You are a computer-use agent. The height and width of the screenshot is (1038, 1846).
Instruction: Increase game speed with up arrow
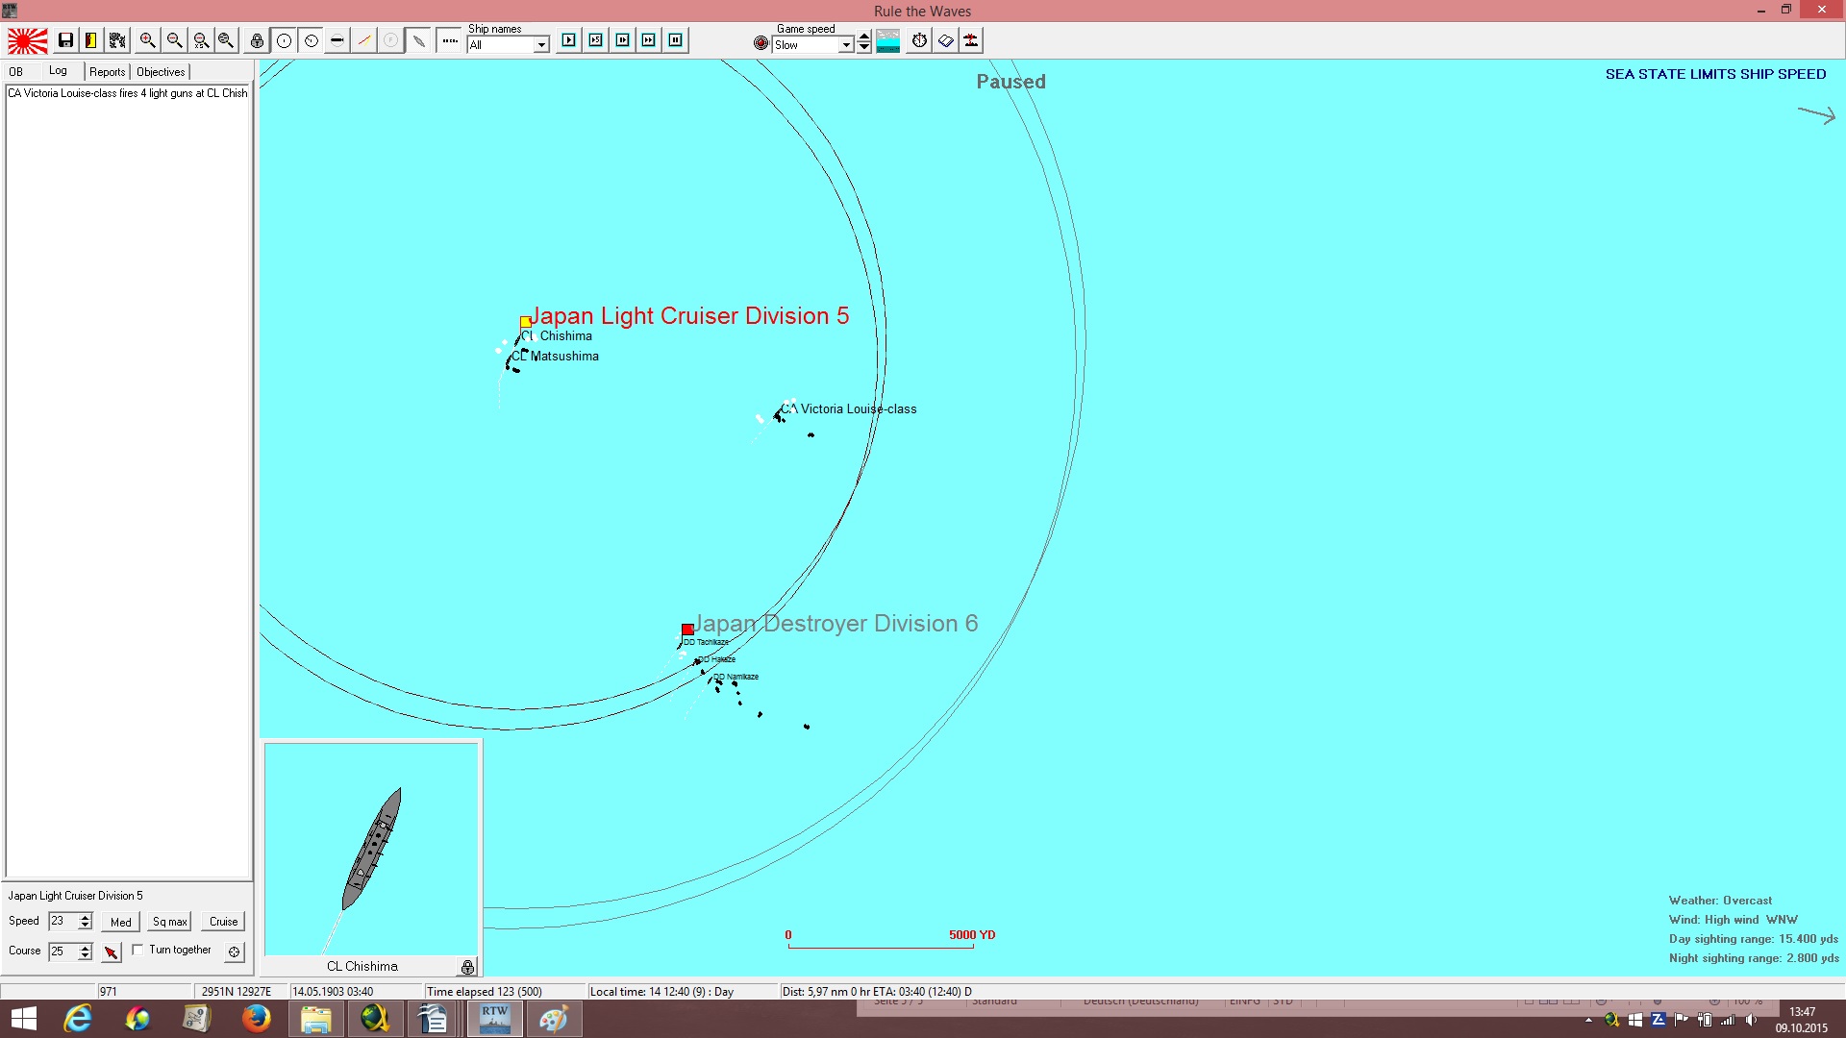[864, 37]
